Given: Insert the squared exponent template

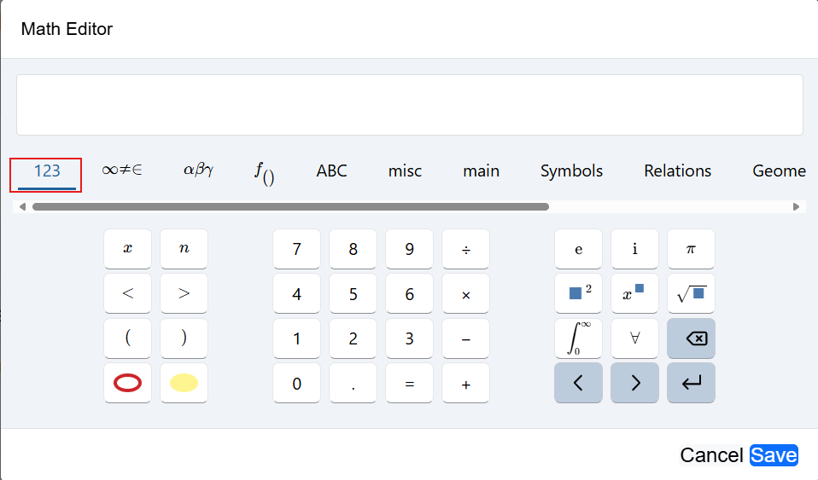Looking at the screenshot, I should (578, 293).
